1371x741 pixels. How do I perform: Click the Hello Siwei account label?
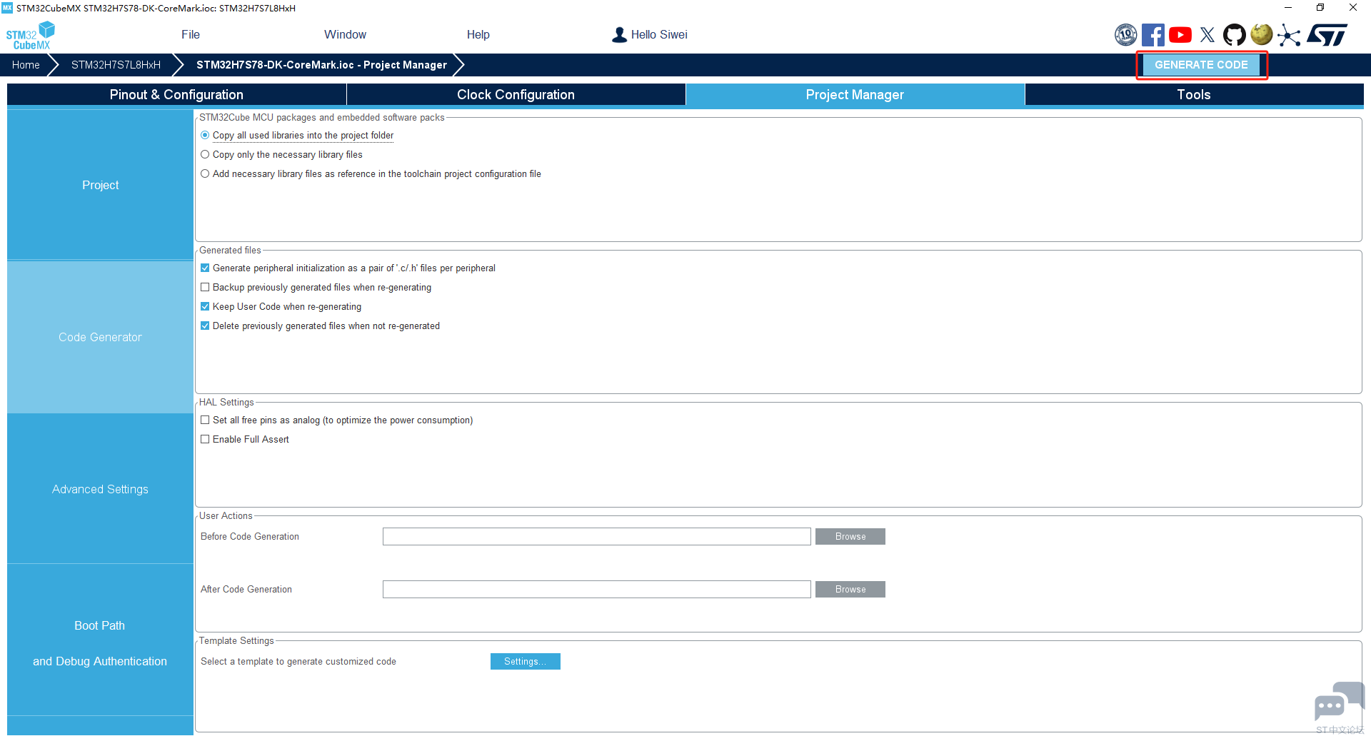coord(659,34)
